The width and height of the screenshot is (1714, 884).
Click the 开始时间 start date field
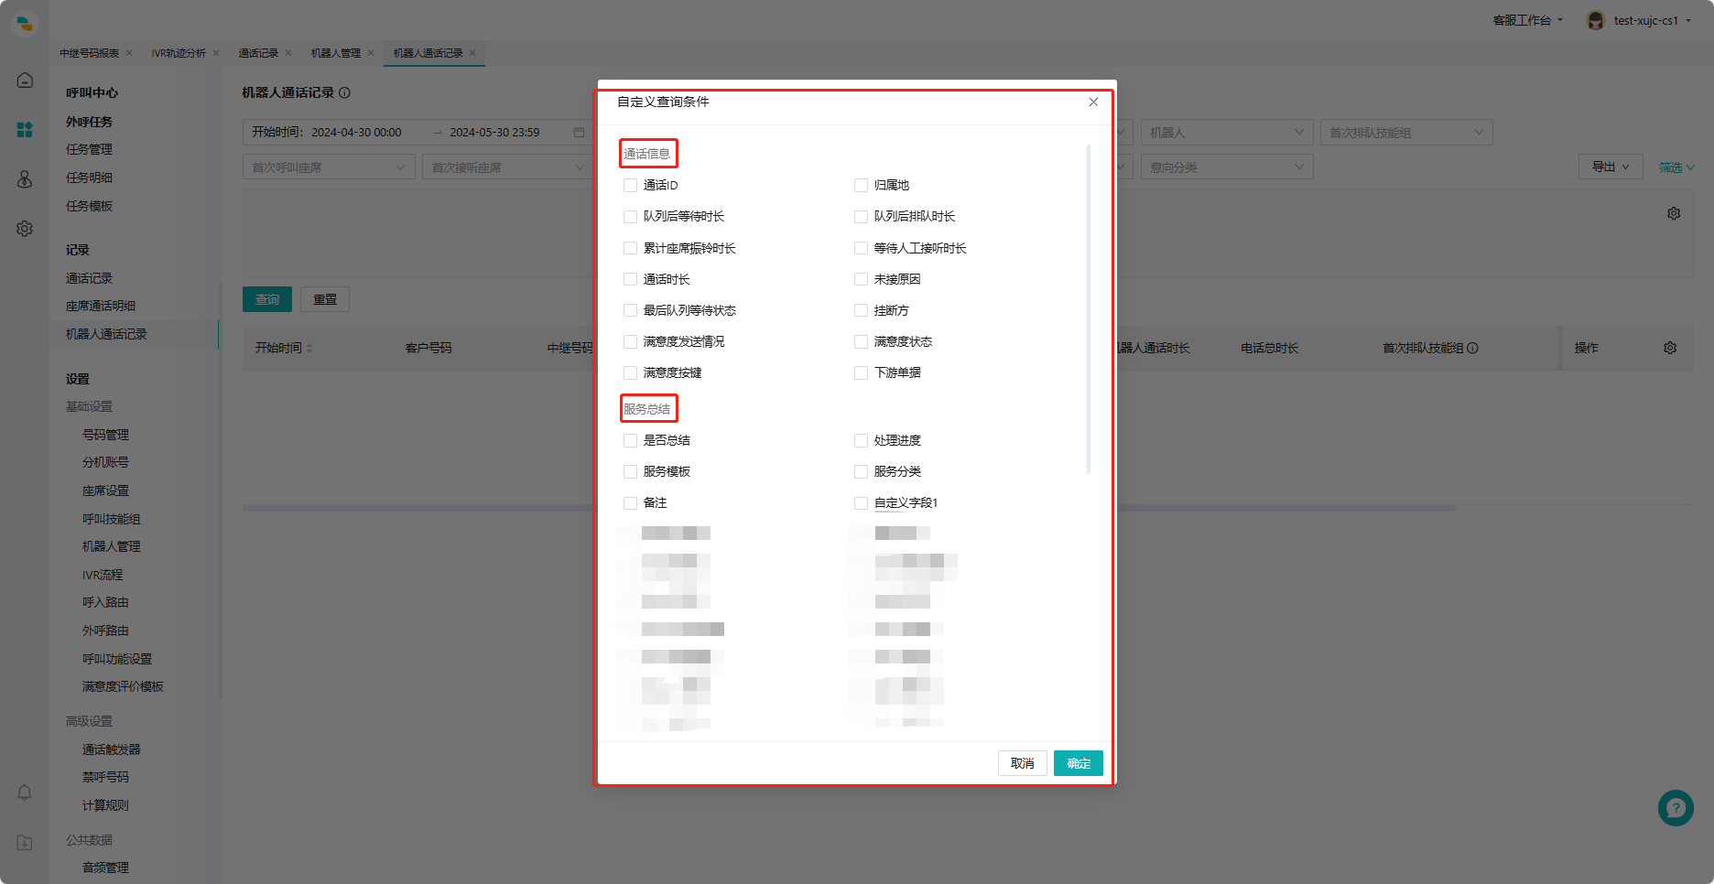click(x=356, y=133)
